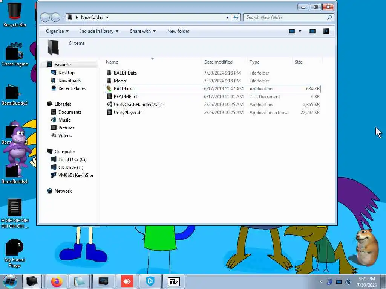Click the UnityPlayer.dll file icon
386x289 pixels.
(x=109, y=112)
